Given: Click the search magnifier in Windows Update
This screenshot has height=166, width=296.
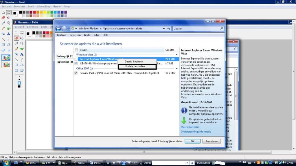Looking at the screenshot, I should (222, 29).
